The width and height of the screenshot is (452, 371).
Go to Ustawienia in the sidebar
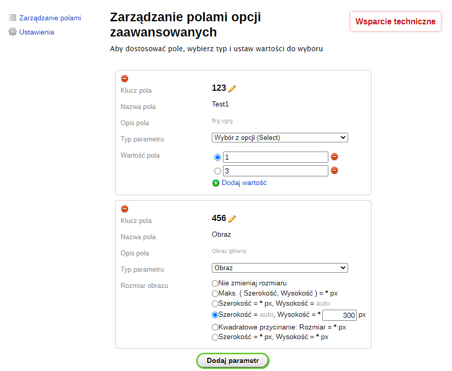click(36, 31)
